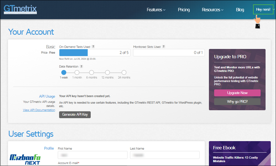Open the Blog page
The image size is (276, 166).
(240, 10)
